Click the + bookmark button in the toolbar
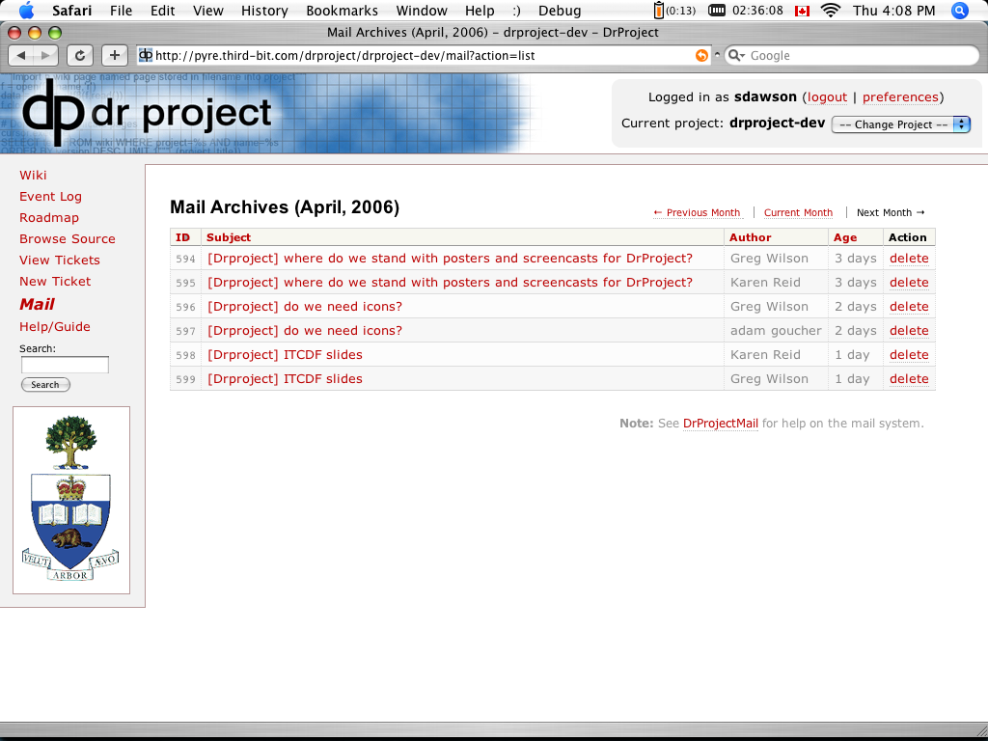The height and width of the screenshot is (741, 988). click(x=114, y=55)
